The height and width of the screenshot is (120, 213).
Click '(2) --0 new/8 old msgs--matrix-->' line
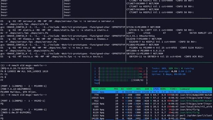(x=24, y=95)
